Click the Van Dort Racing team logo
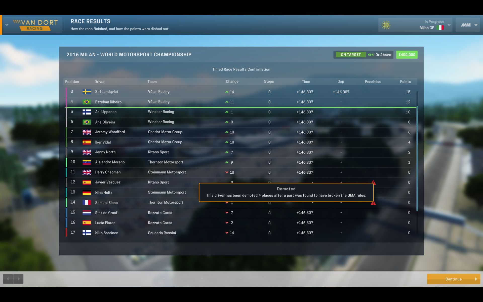 coord(35,25)
